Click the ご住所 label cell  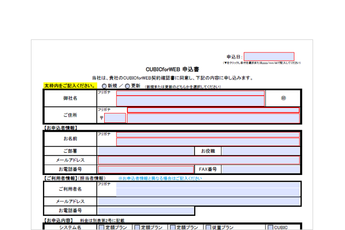tap(70, 115)
